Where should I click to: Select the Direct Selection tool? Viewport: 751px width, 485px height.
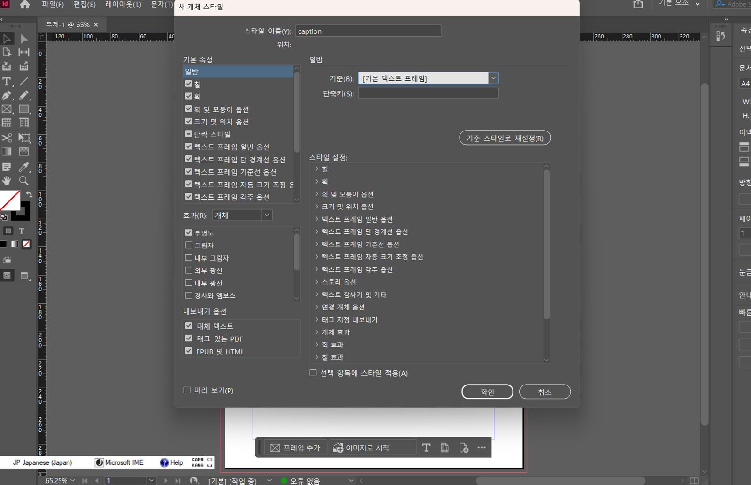click(24, 38)
